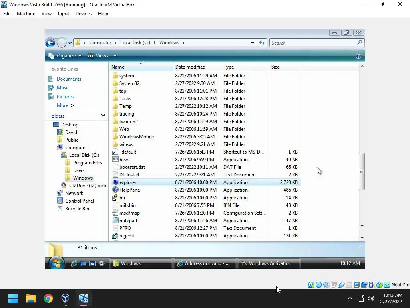Image resolution: width=410 pixels, height=308 pixels.
Task: Click the file list vertical scrollbar thumb
Action: (x=362, y=171)
